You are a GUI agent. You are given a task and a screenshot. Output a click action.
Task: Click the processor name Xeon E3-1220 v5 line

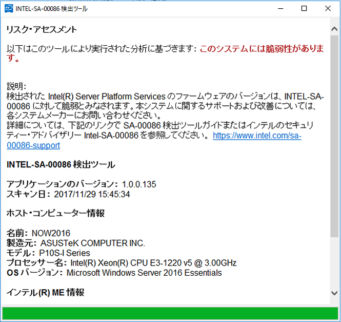click(122, 263)
